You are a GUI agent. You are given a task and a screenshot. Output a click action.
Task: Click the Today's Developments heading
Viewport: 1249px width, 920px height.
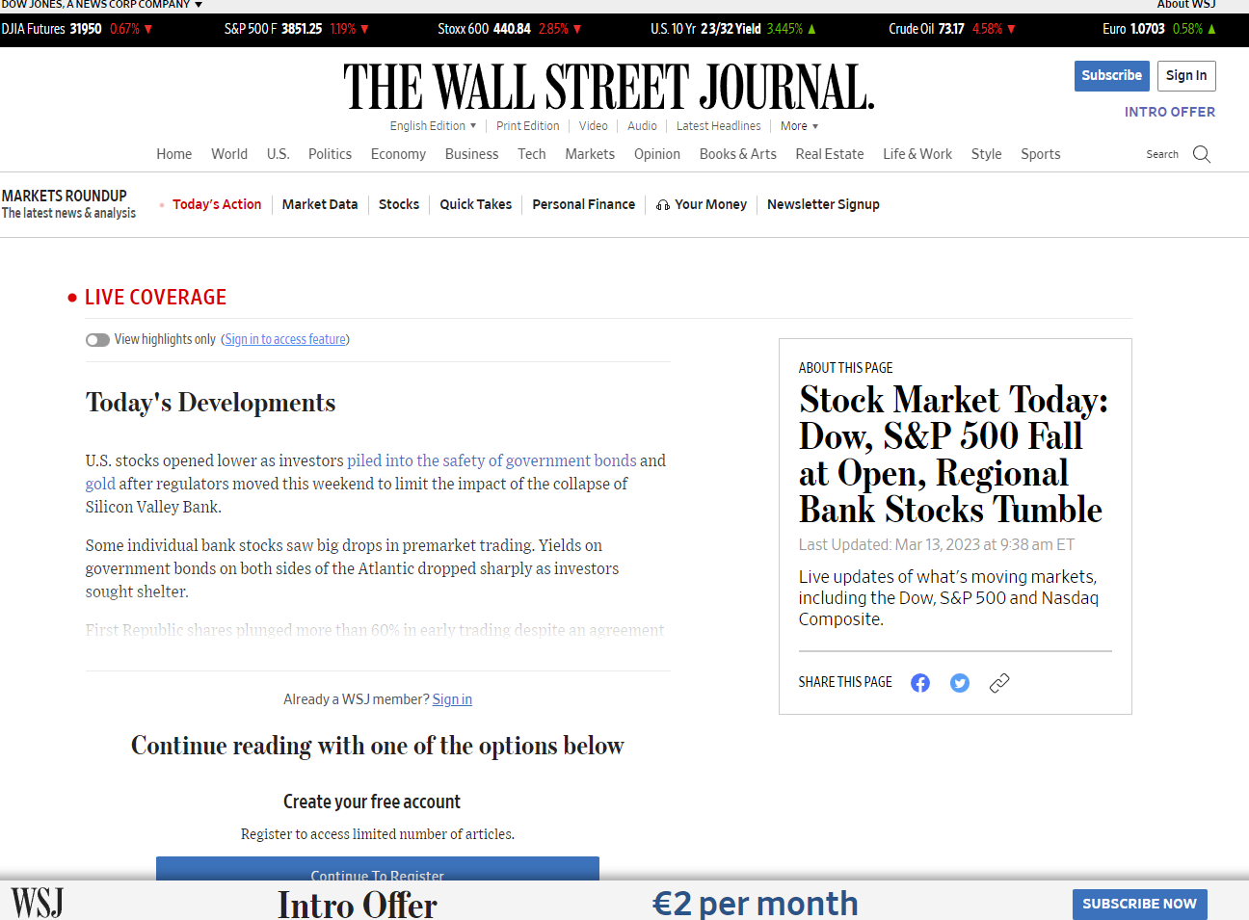point(211,403)
